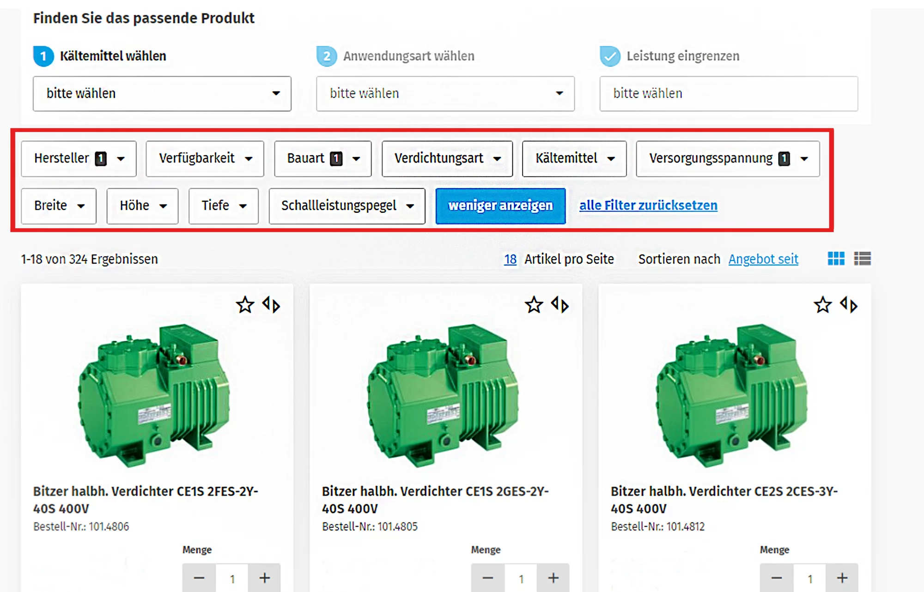Star the CE1S 2GES-2Y compressor

(534, 305)
